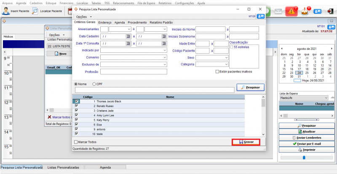Open the red alert warning icon

pos(292,11)
